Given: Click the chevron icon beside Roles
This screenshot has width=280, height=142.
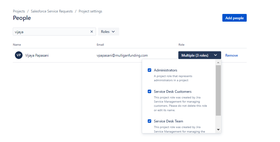Looking at the screenshot, I should (x=113, y=31).
